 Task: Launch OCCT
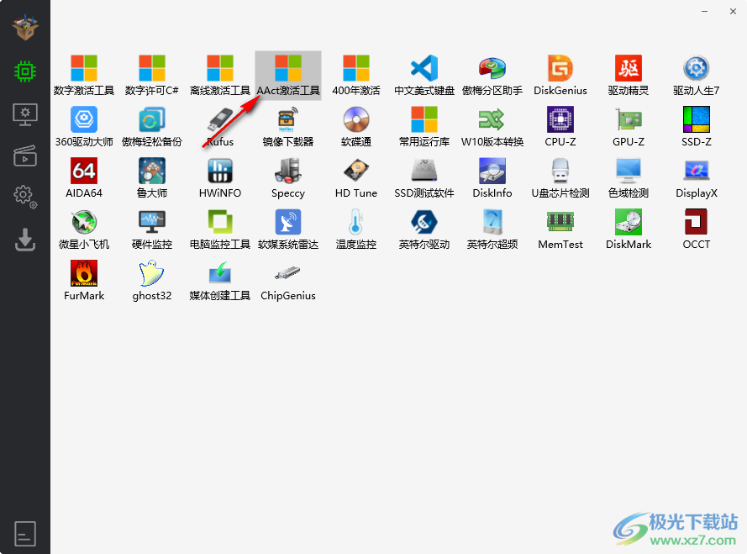click(x=697, y=229)
